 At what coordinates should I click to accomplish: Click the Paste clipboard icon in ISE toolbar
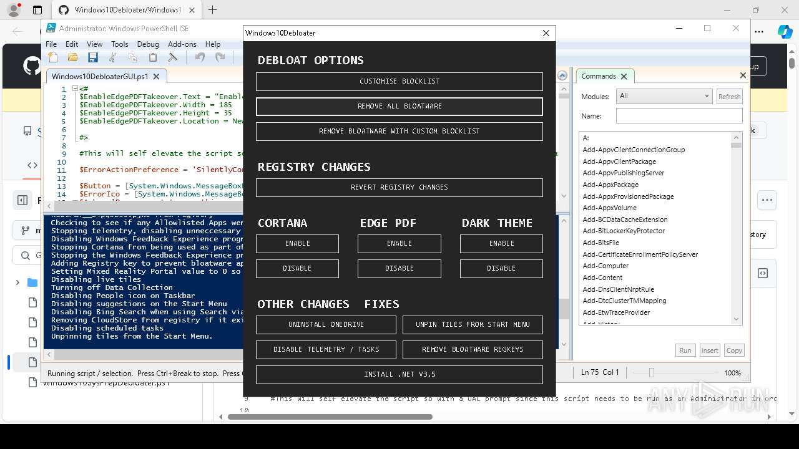153,57
